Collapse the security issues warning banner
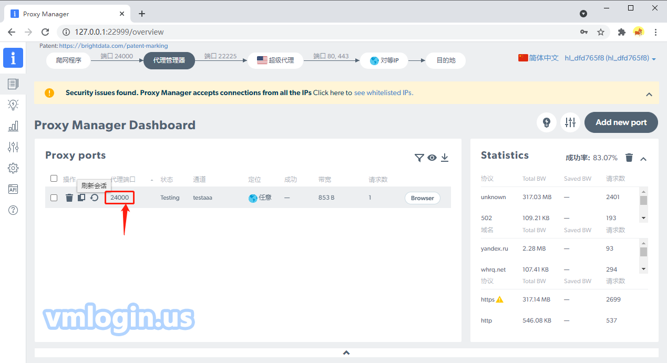The width and height of the screenshot is (667, 363). tap(649, 95)
